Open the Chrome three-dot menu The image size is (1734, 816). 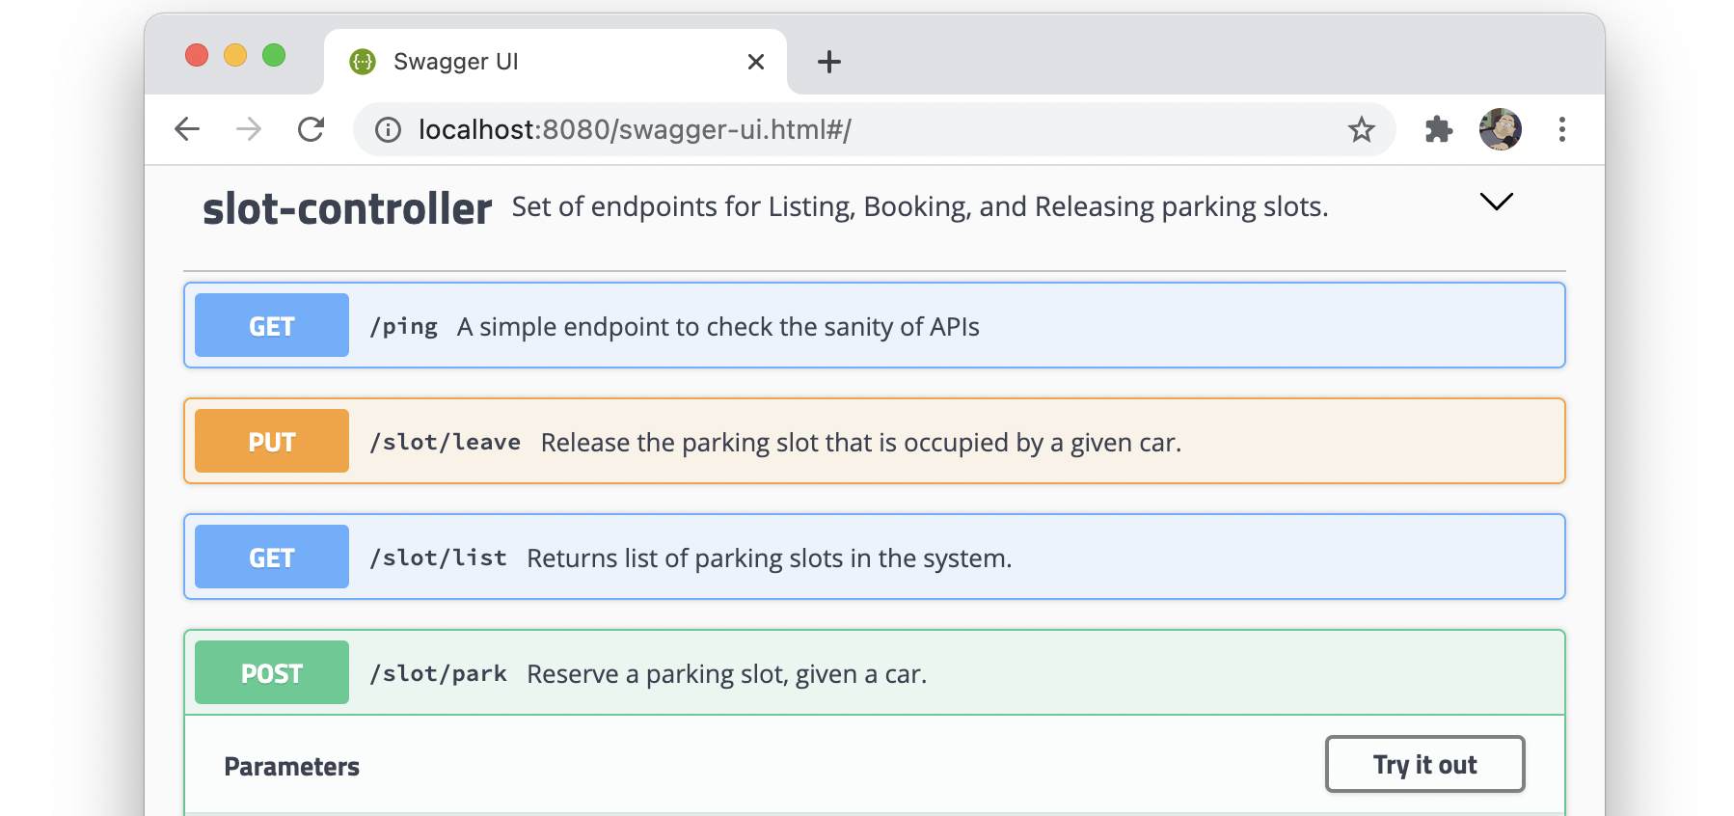[x=1561, y=129]
